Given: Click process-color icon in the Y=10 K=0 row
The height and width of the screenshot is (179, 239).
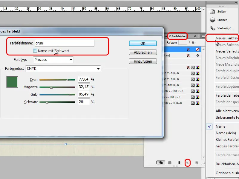Looking at the screenshot, I should 193,103.
